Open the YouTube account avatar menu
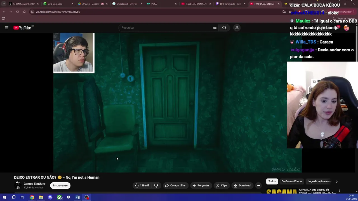 coord(347,28)
